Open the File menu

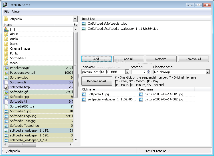point(7,12)
